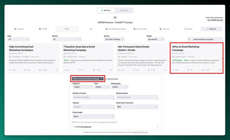Click edit pencil on 7 Question Soap Opera card
Viewport: 230px width, 140px height.
click(x=111, y=70)
